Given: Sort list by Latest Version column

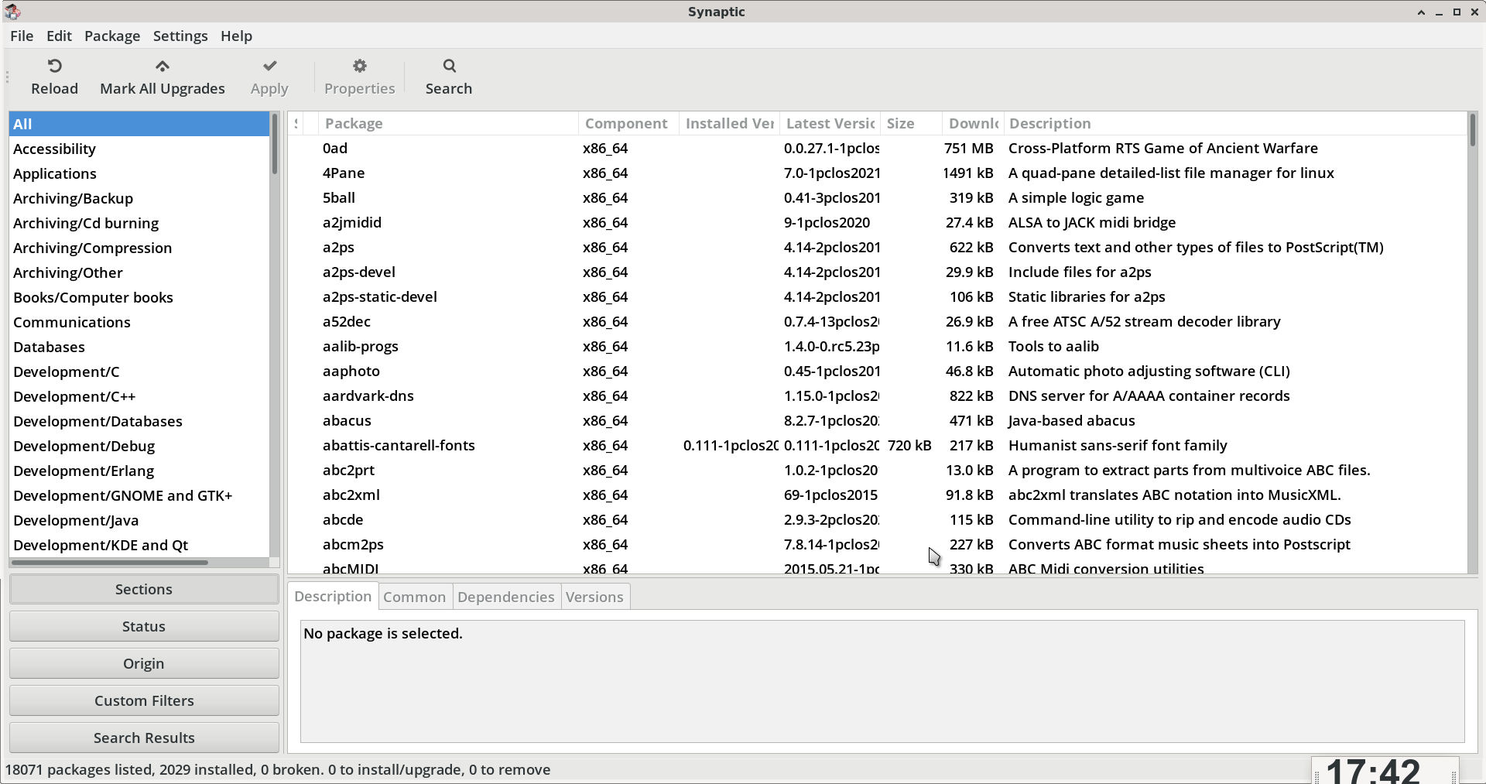Looking at the screenshot, I should click(830, 124).
